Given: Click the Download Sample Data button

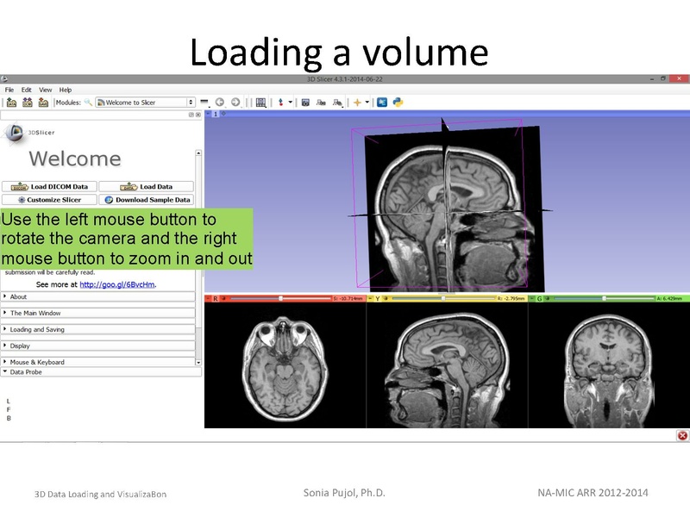Looking at the screenshot, I should (146, 200).
